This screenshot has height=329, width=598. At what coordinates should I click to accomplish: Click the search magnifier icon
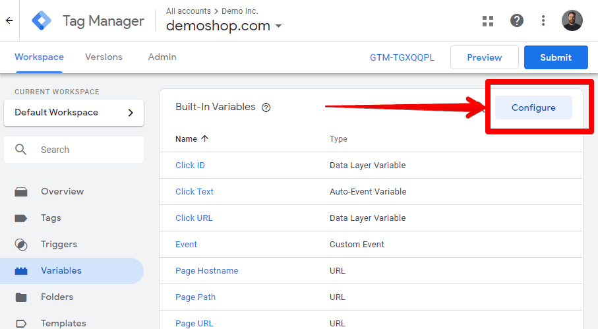pyautogui.click(x=20, y=150)
